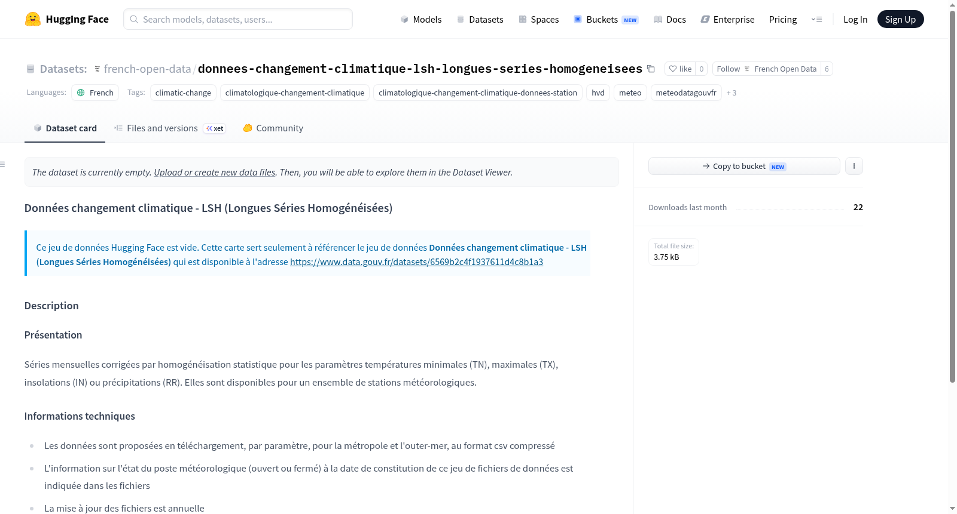Open the Upload or create new data files link
This screenshot has width=957, height=514.
[x=215, y=172]
